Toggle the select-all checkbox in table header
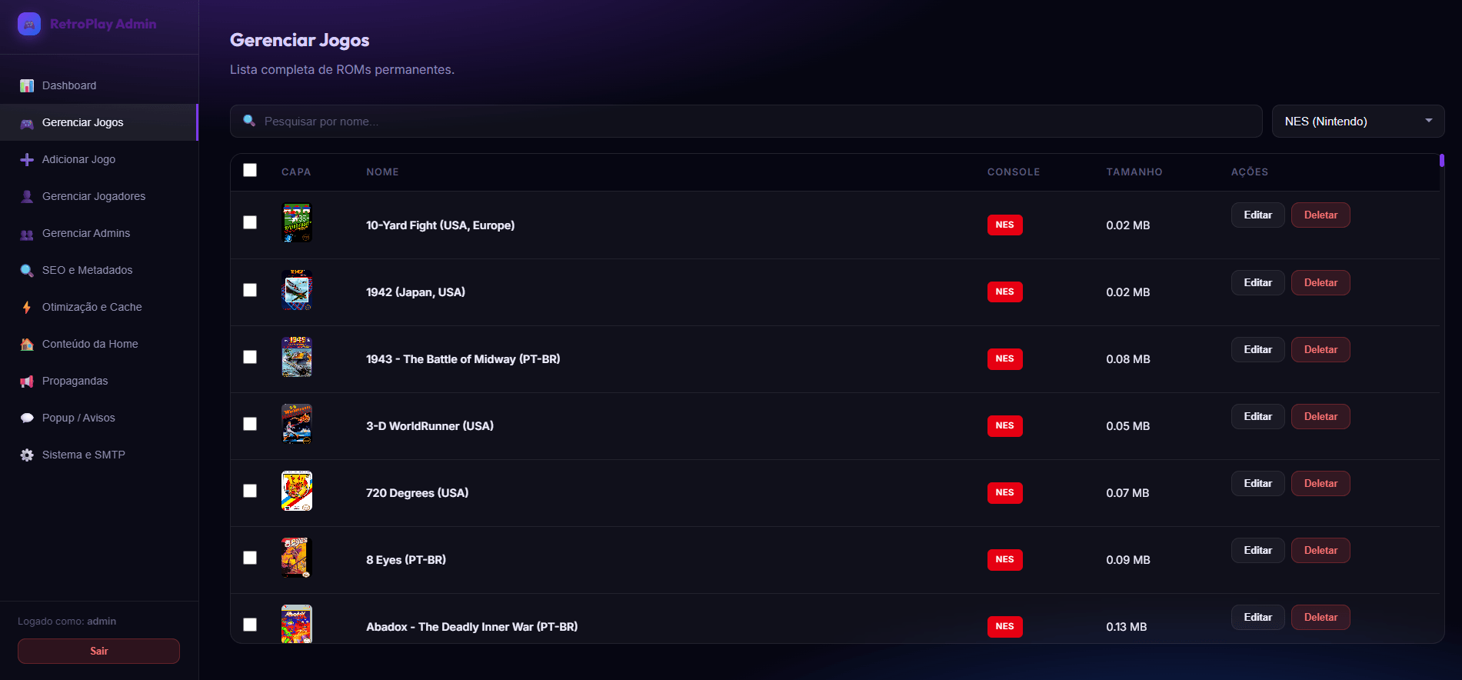The image size is (1462, 680). coord(250,170)
